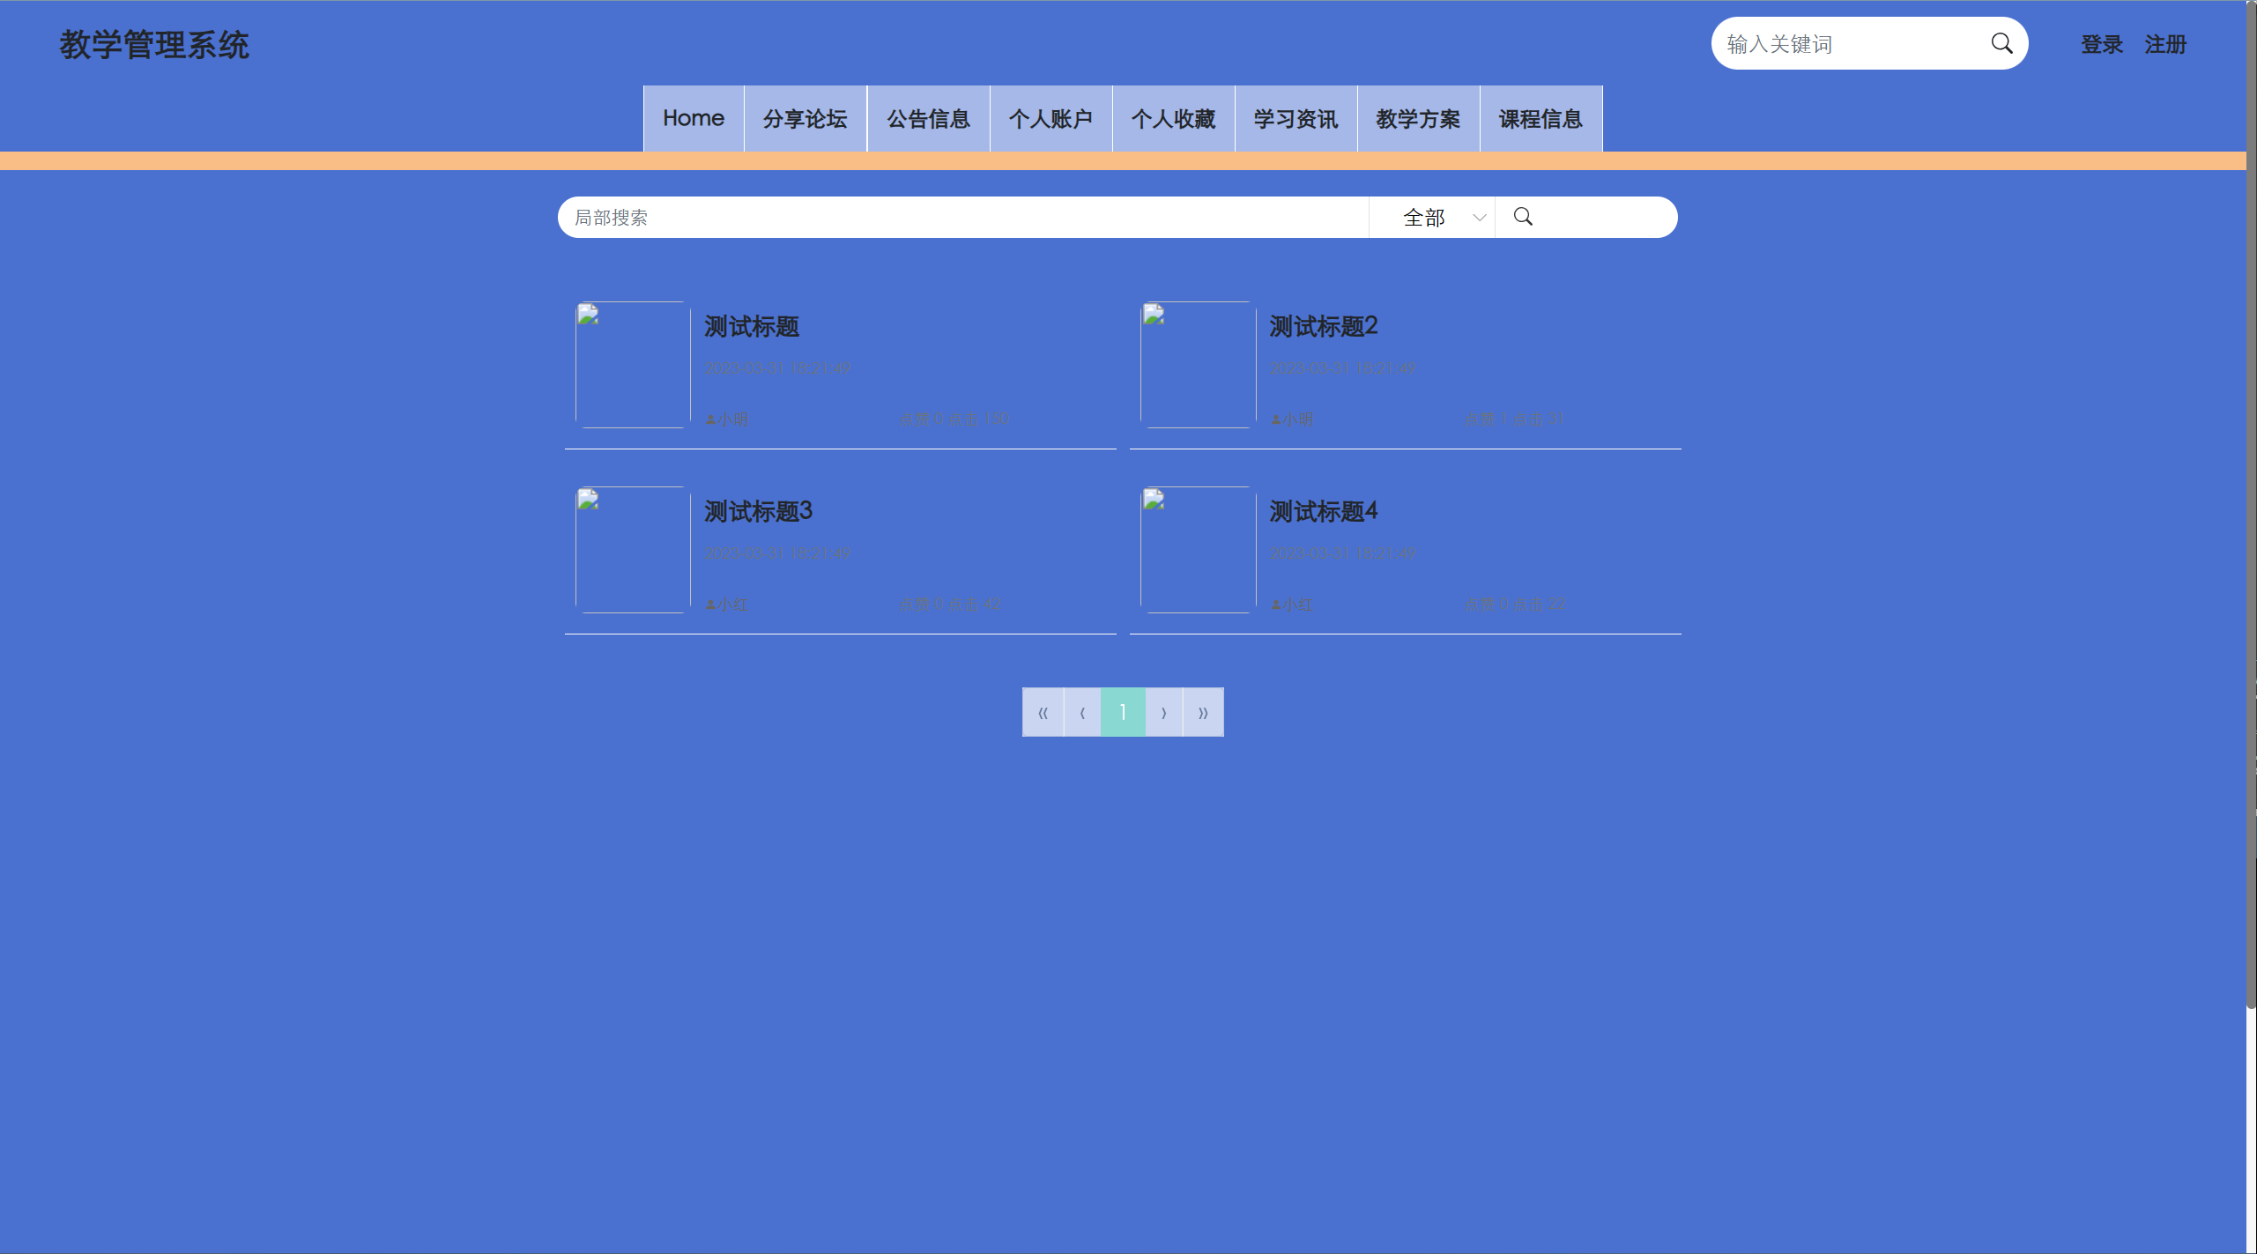
Task: Click the 小明 author icon under 测试标题
Action: tap(710, 419)
